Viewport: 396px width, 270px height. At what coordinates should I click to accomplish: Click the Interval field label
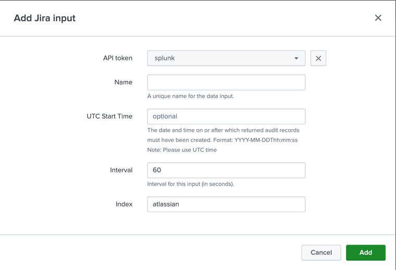pyautogui.click(x=121, y=170)
